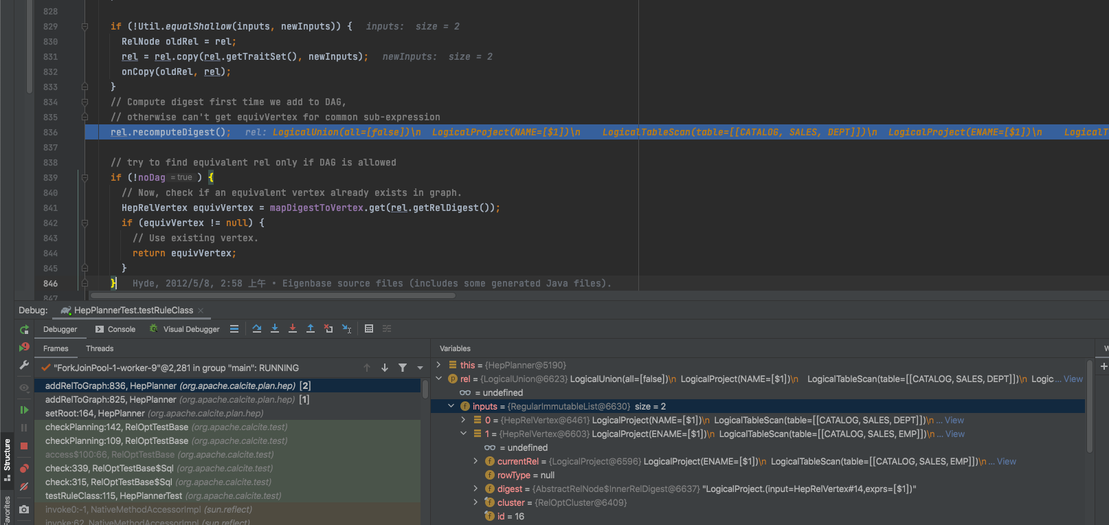Click the editor horizontal scrollbar
This screenshot has width=1109, height=525.
[x=273, y=295]
